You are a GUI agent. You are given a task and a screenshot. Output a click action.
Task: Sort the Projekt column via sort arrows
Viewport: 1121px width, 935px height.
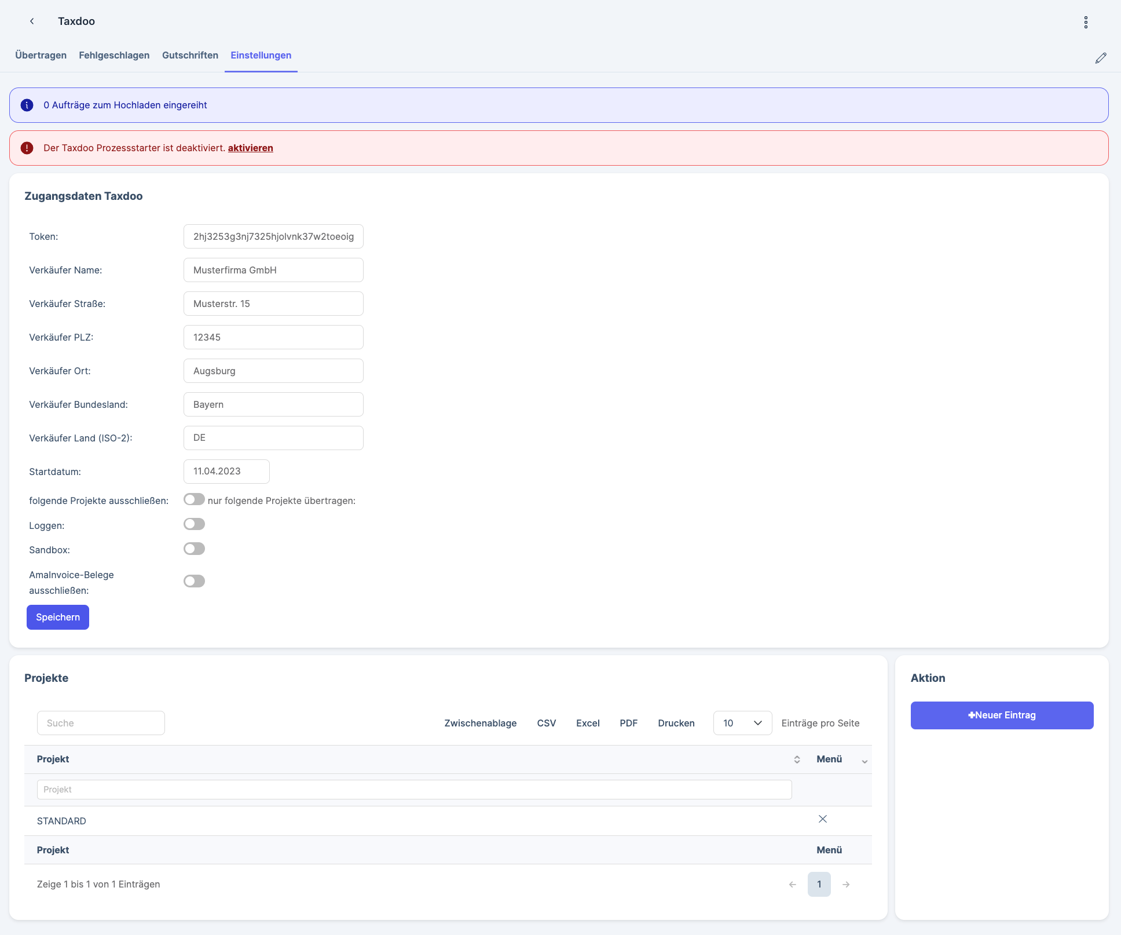tap(797, 759)
